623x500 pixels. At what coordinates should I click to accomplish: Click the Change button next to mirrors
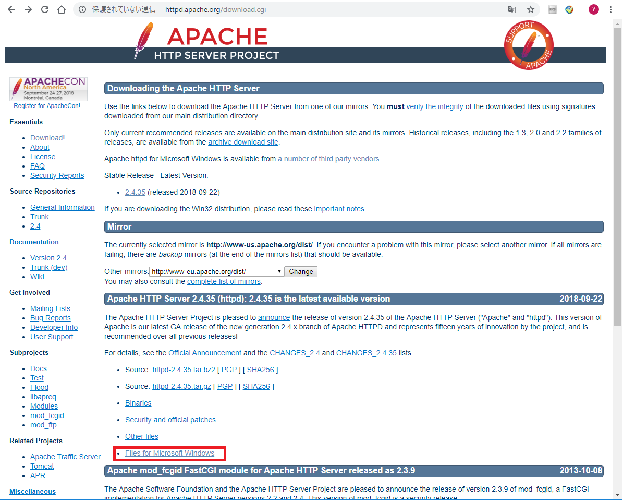[x=301, y=271]
